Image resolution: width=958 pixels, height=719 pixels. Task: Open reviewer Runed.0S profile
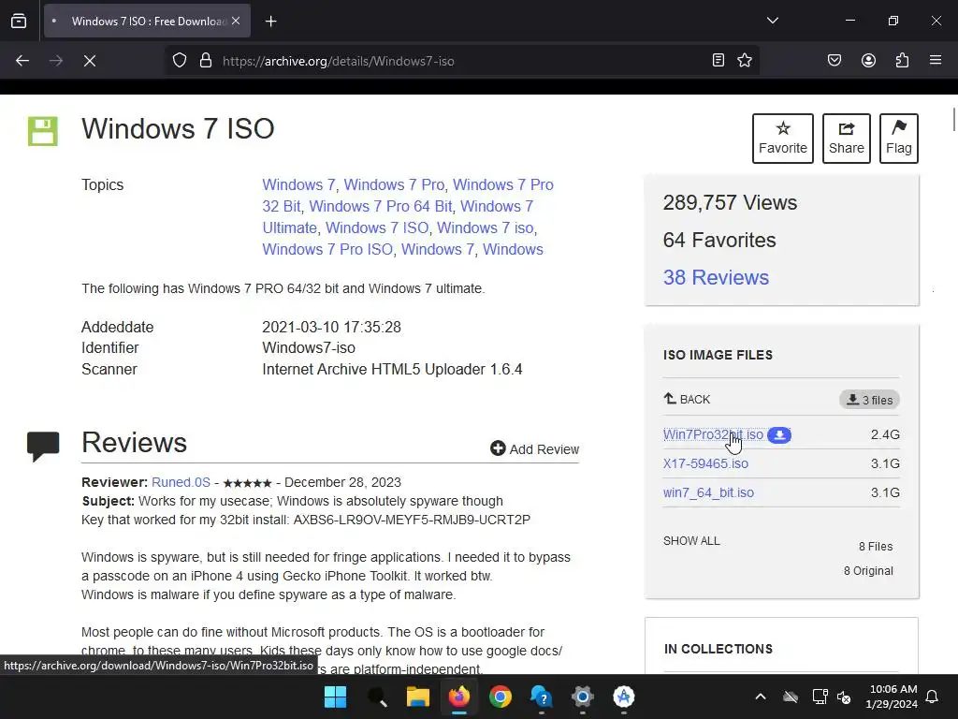click(181, 482)
